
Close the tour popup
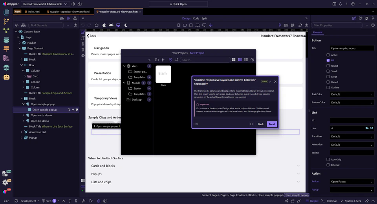275,81
